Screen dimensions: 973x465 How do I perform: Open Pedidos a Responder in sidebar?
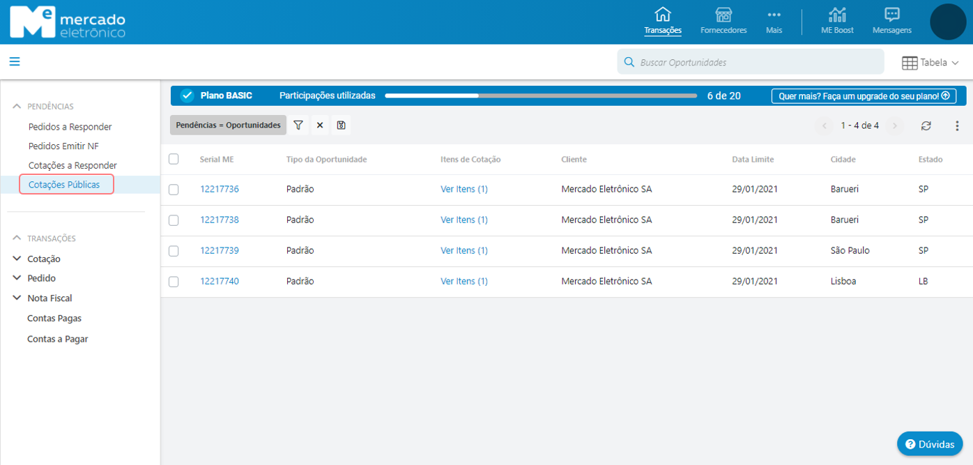pyautogui.click(x=70, y=127)
